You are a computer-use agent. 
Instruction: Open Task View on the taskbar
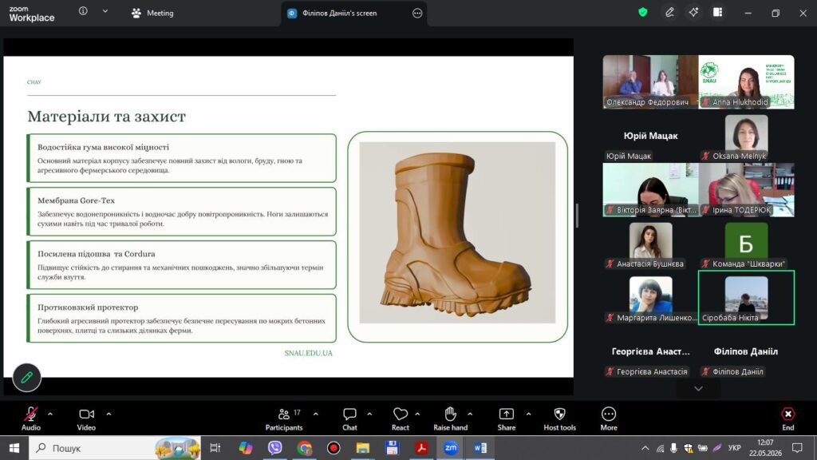point(215,447)
